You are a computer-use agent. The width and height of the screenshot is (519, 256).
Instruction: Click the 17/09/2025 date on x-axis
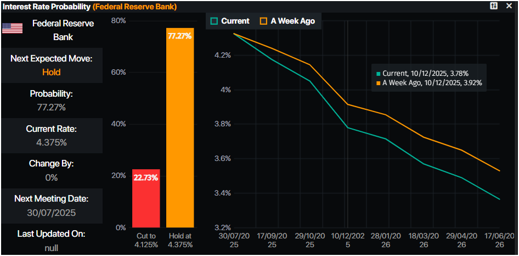point(273,240)
